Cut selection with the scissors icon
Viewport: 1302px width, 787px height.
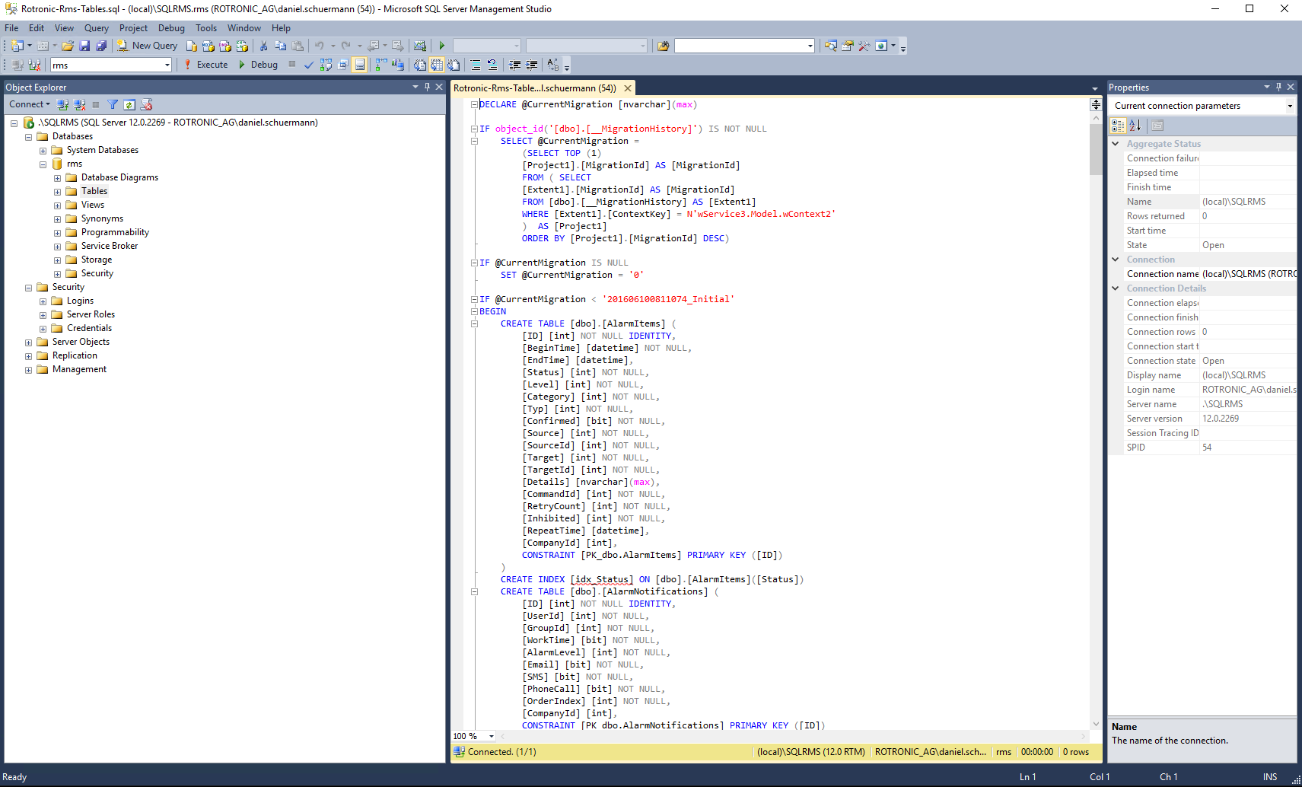(x=263, y=46)
